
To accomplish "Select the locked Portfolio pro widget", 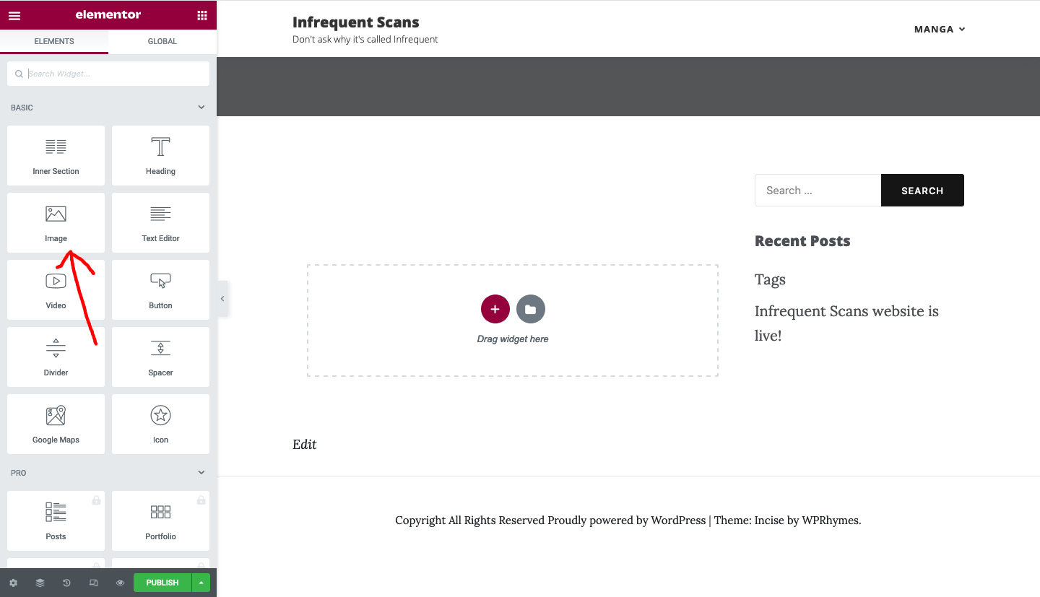I will (x=160, y=520).
